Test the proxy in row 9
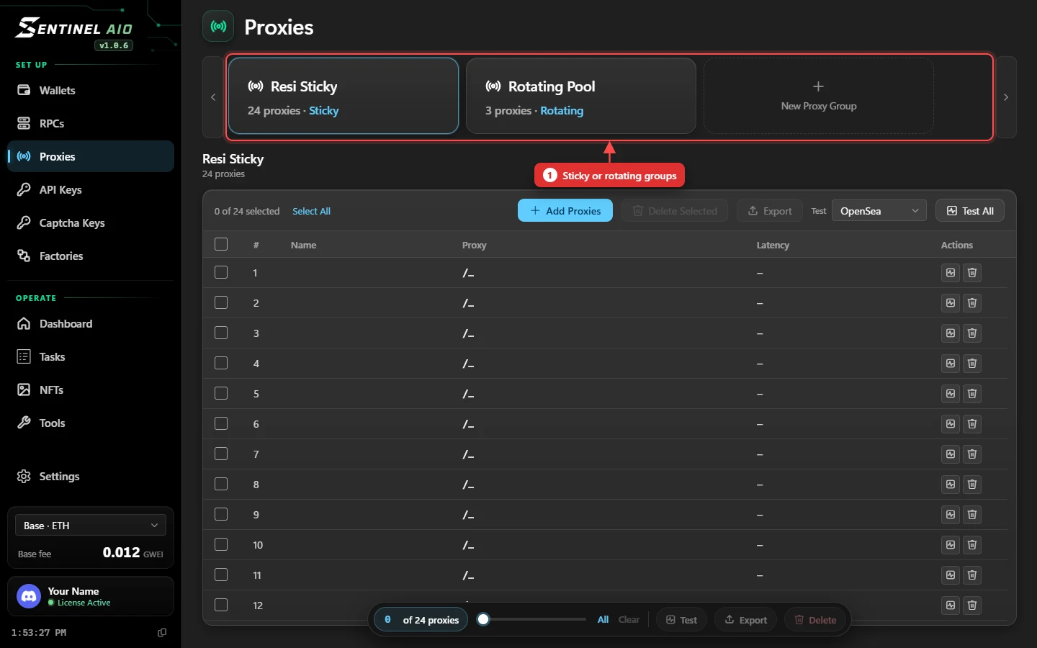1037x648 pixels. 951,515
